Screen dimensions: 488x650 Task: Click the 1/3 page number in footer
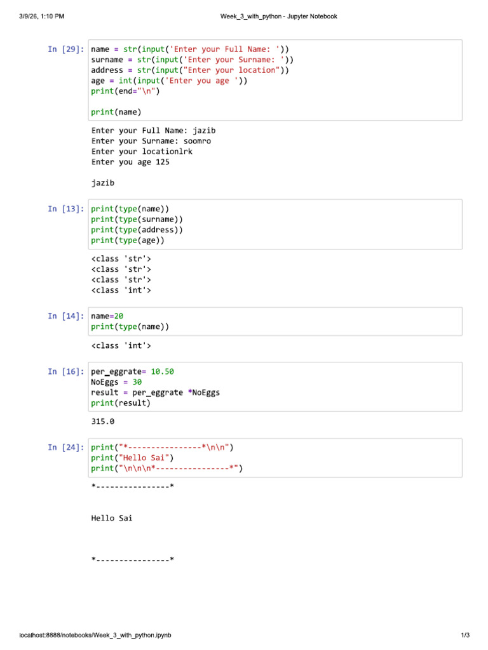(x=465, y=635)
